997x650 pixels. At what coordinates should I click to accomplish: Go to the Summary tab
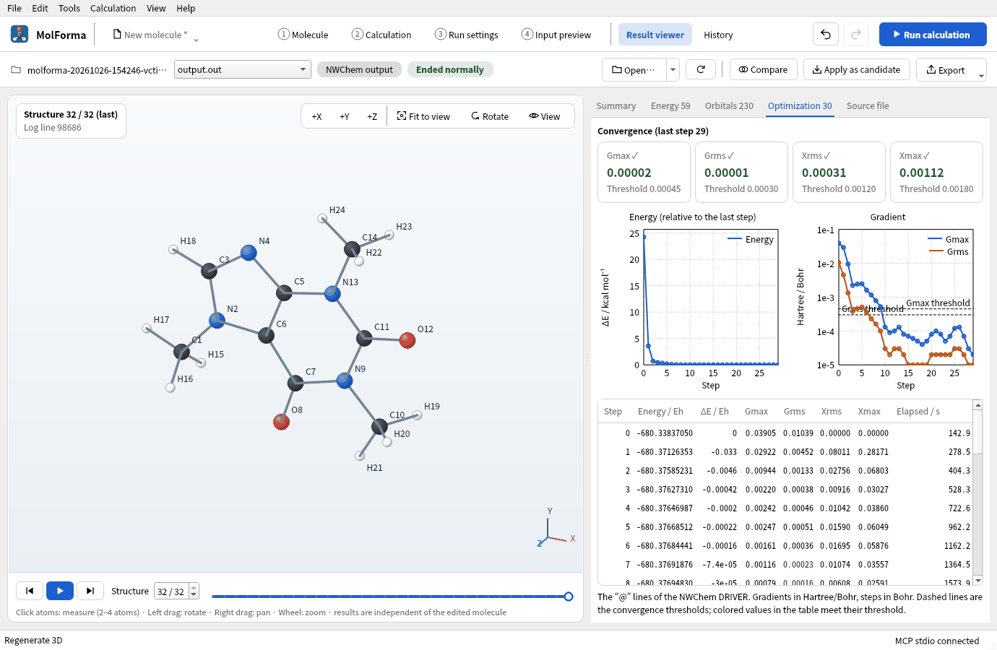(616, 105)
